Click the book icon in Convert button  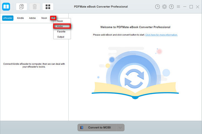(82, 127)
